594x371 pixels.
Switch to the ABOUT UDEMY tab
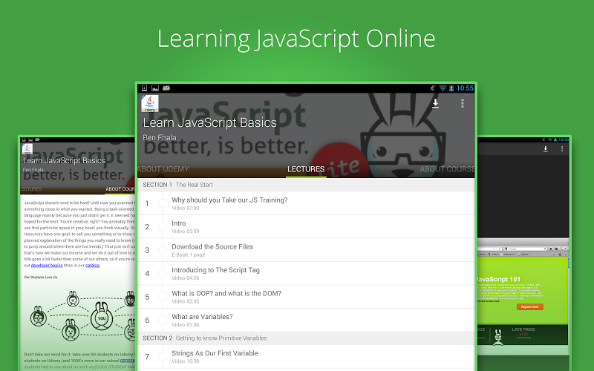coord(163,169)
